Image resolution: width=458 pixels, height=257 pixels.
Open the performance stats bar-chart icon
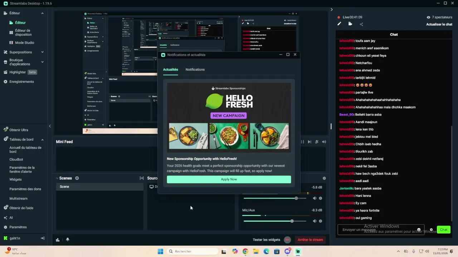point(58,240)
